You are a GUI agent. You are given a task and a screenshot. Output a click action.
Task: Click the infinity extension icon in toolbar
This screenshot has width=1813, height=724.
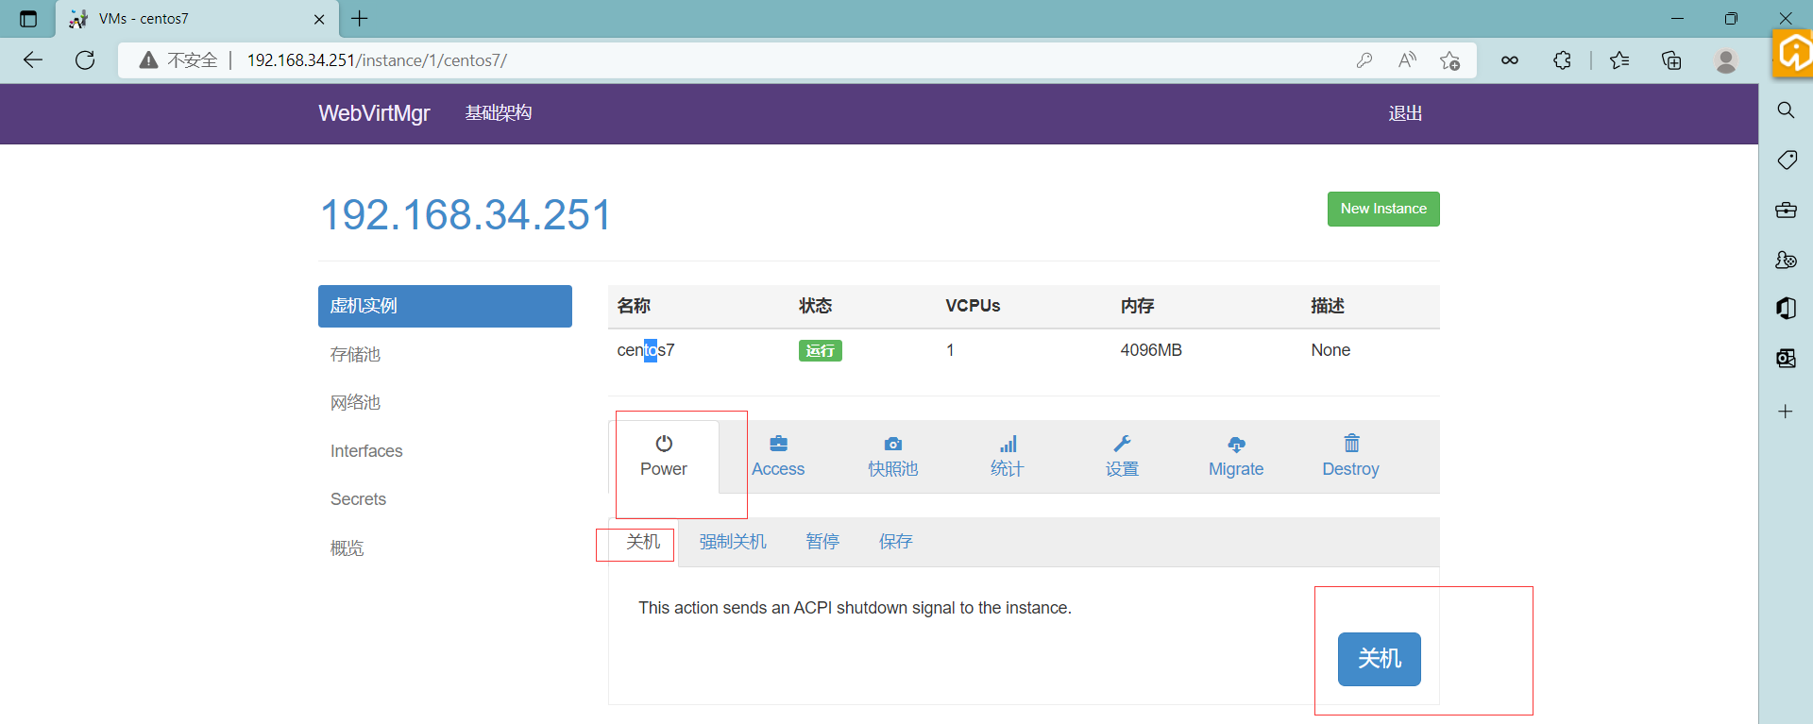click(x=1510, y=60)
